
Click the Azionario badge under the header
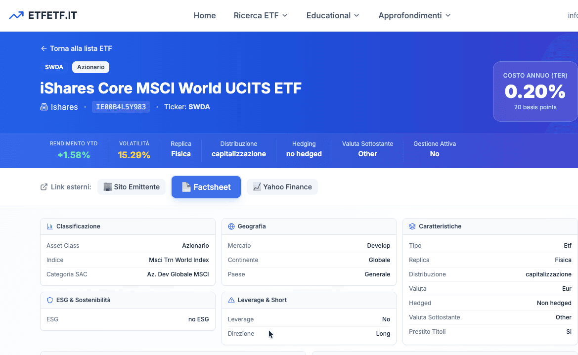click(x=90, y=67)
